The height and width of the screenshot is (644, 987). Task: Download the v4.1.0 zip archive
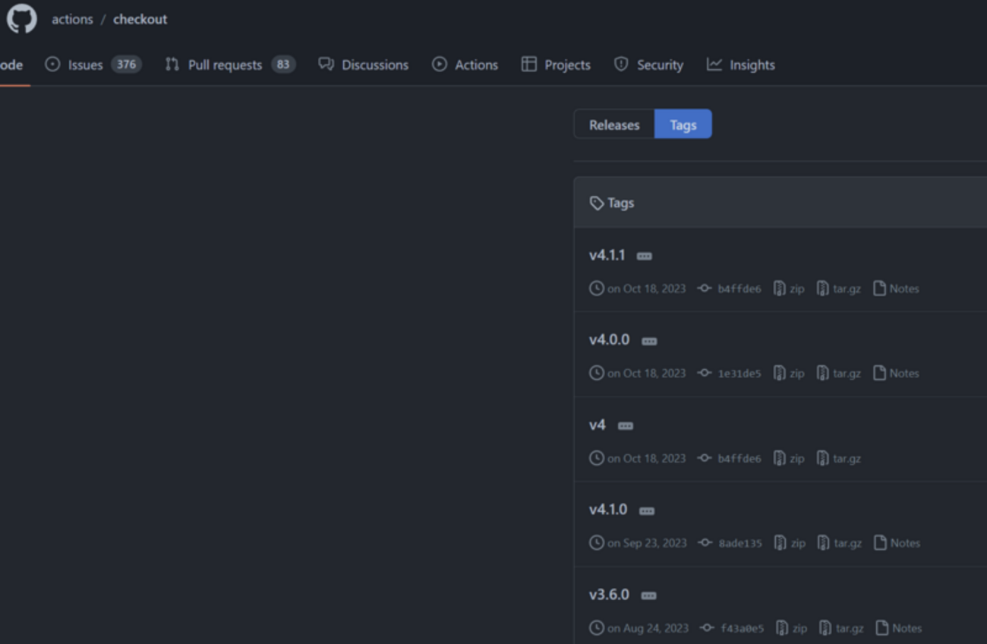point(790,543)
